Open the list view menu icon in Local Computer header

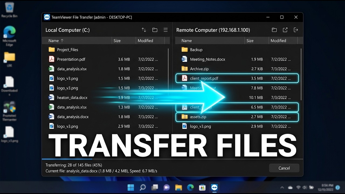[x=165, y=30]
